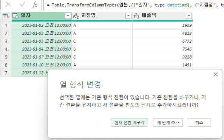This screenshot has height=140, width=224.
Task: Open function fx icon
Action: coord(35,5)
